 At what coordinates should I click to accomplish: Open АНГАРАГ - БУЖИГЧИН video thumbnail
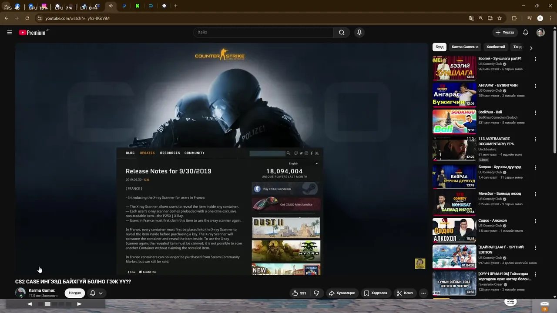coord(454,95)
